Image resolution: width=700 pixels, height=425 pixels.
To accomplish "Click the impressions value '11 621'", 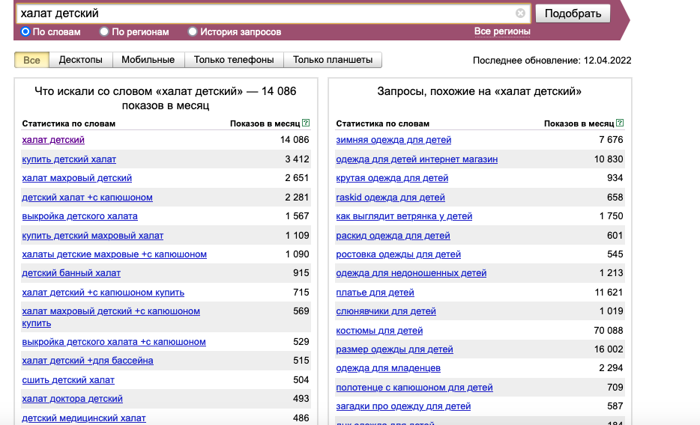I will [x=609, y=293].
